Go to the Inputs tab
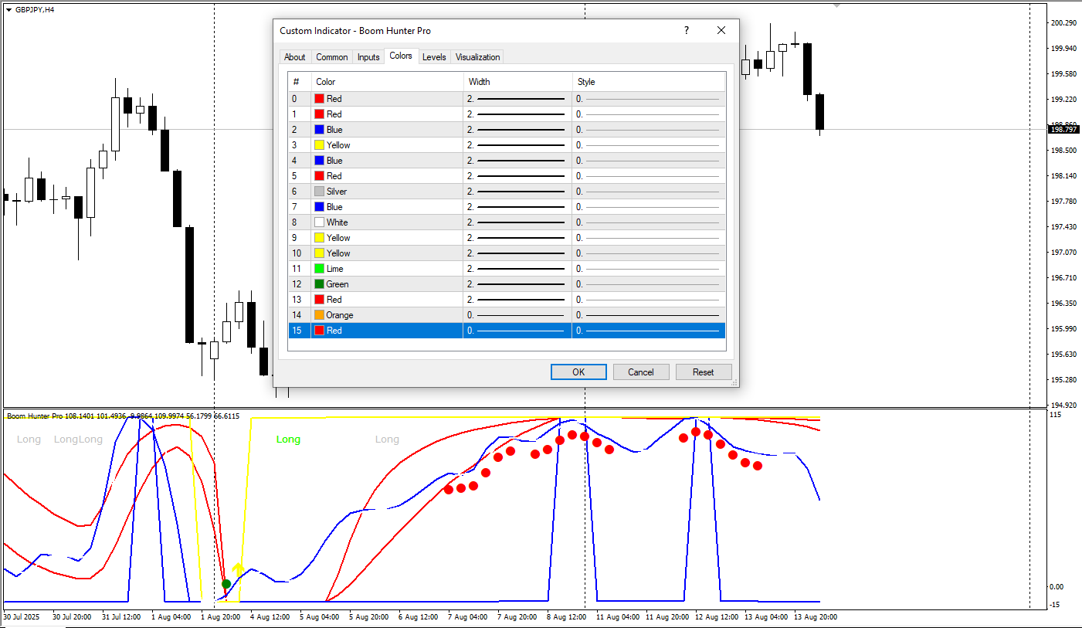1082x628 pixels. (x=368, y=57)
